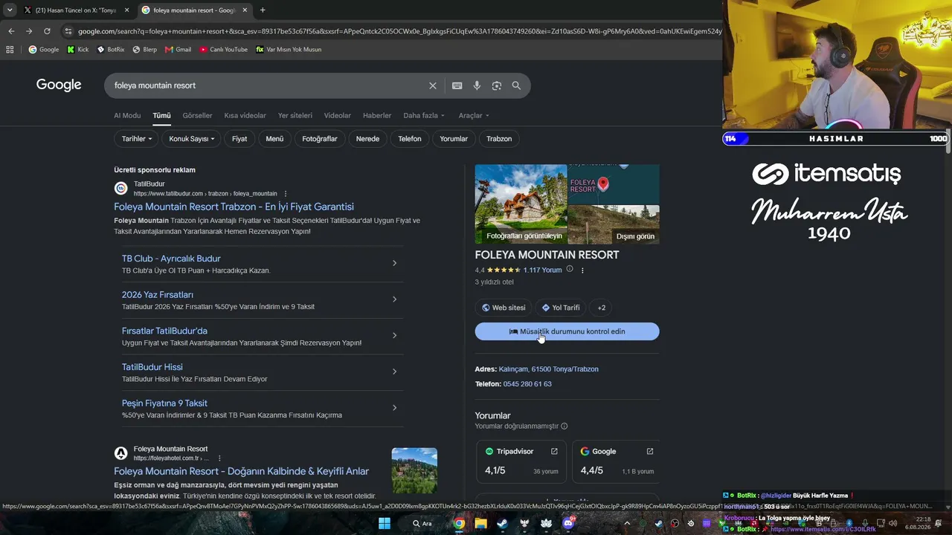Open the site information icon in address bar
This screenshot has width=952, height=535.
pos(68,31)
